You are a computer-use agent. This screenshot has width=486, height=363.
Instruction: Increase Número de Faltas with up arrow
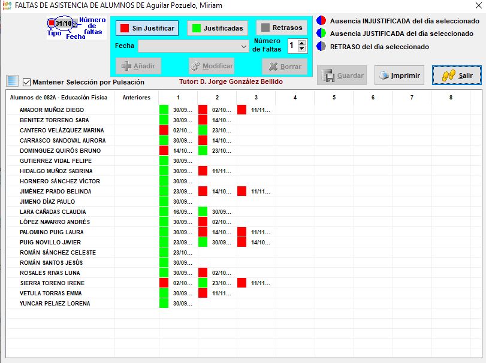coord(302,43)
